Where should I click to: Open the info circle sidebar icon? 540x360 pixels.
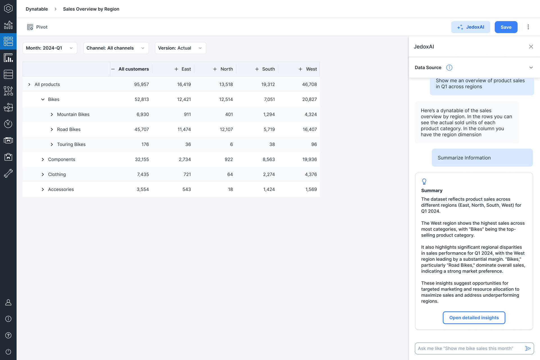coord(8,319)
